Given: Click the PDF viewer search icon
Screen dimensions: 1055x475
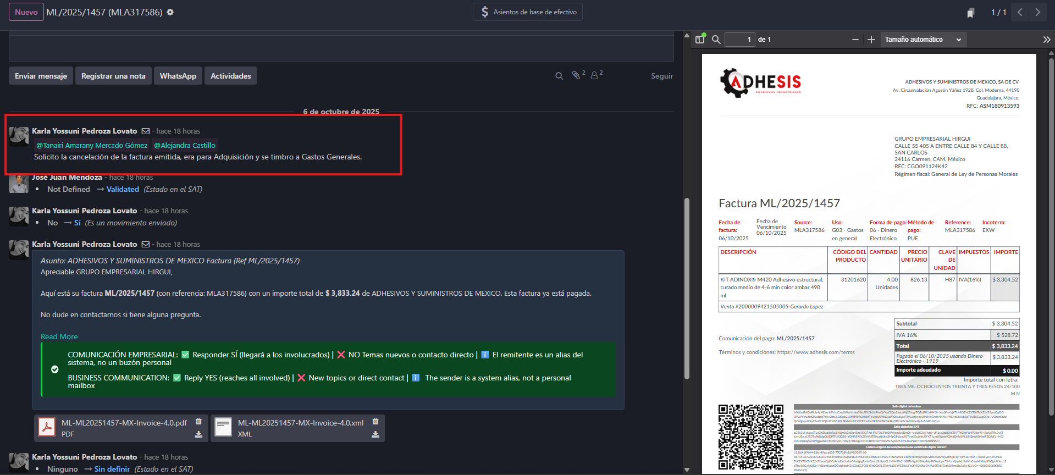Looking at the screenshot, I should point(716,40).
